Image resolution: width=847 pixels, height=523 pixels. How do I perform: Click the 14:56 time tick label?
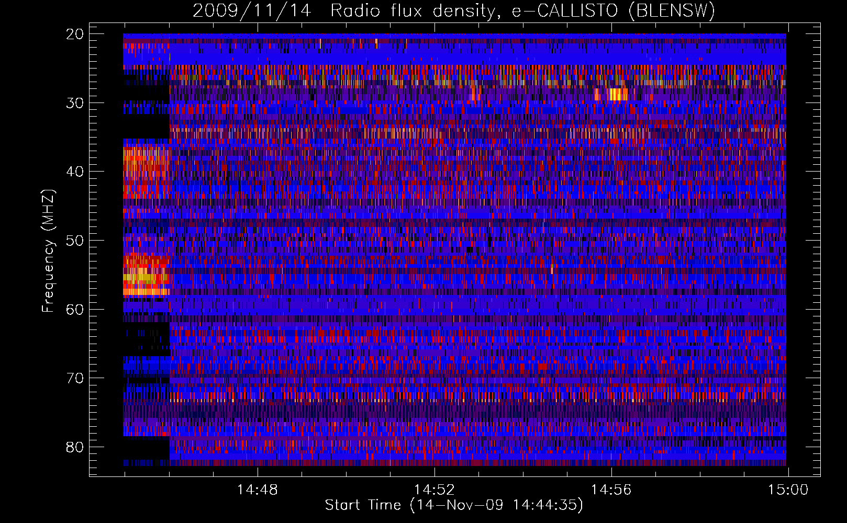(611, 490)
